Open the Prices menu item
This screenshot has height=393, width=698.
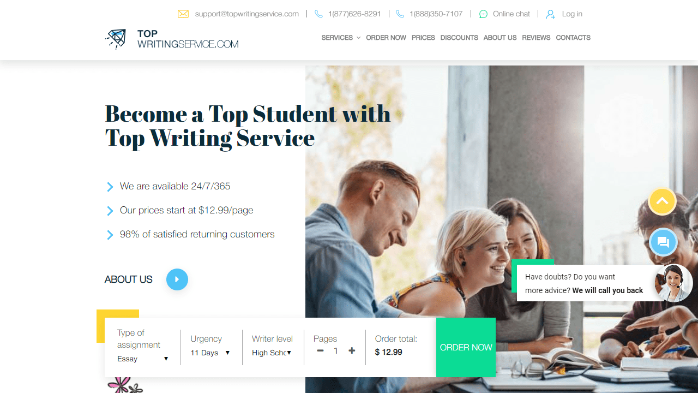423,38
